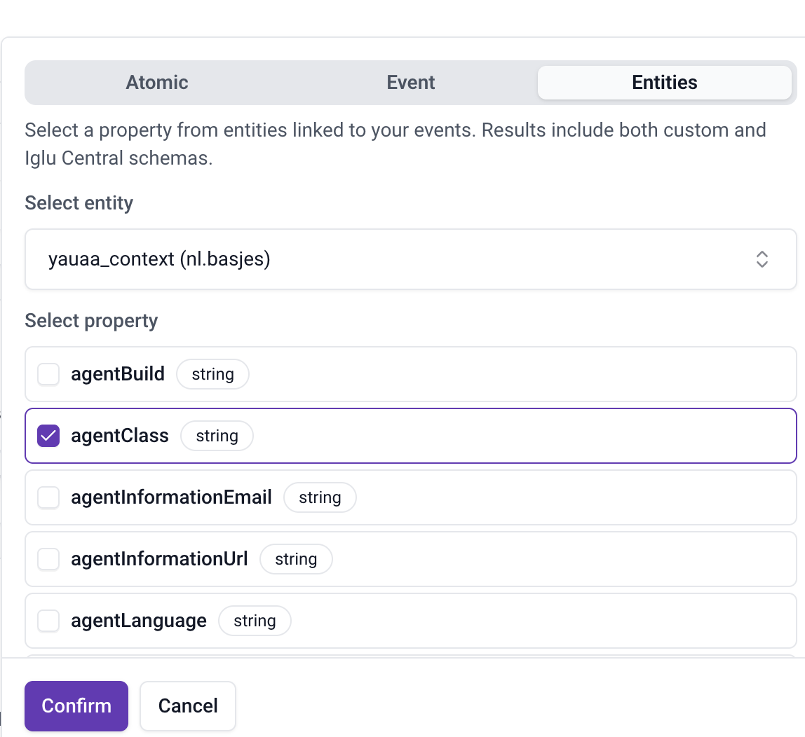805x737 pixels.
Task: Click the up-down chevron icon in entity selector
Action: coord(762,259)
